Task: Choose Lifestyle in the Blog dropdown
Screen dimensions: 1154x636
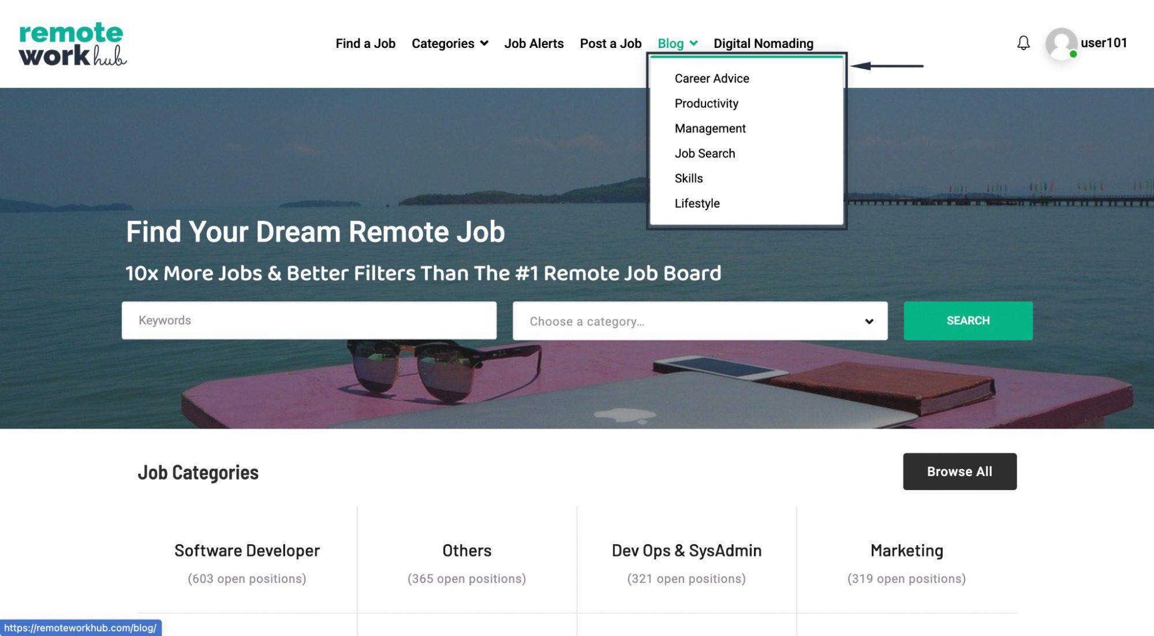Action: click(697, 203)
